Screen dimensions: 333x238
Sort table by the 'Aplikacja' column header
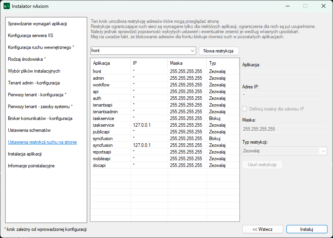coord(110,63)
